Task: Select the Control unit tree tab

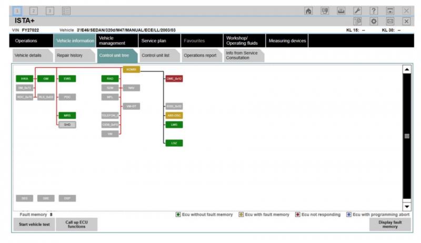Action: [x=117, y=56]
